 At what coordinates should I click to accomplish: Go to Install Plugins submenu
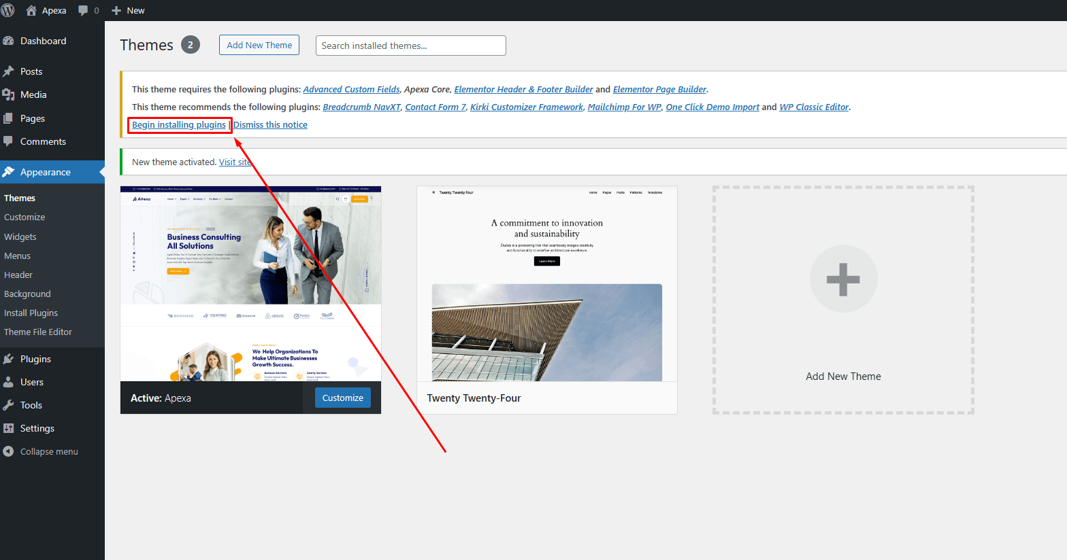pyautogui.click(x=31, y=313)
